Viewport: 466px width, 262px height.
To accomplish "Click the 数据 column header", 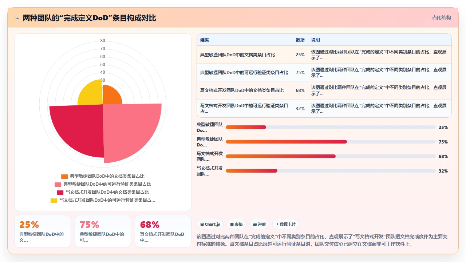I will pos(300,40).
